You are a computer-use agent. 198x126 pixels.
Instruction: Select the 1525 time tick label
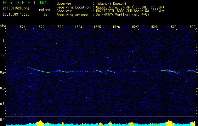97,27
